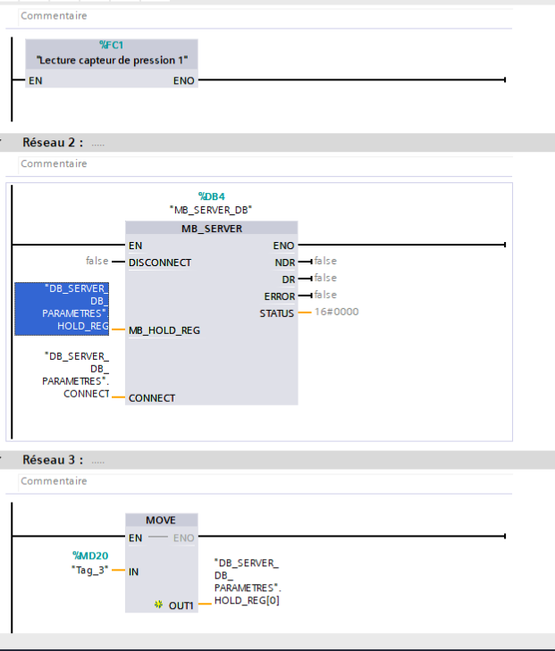
Task: Collapse Réseau 3 with its arrow
Action: pos(4,460)
